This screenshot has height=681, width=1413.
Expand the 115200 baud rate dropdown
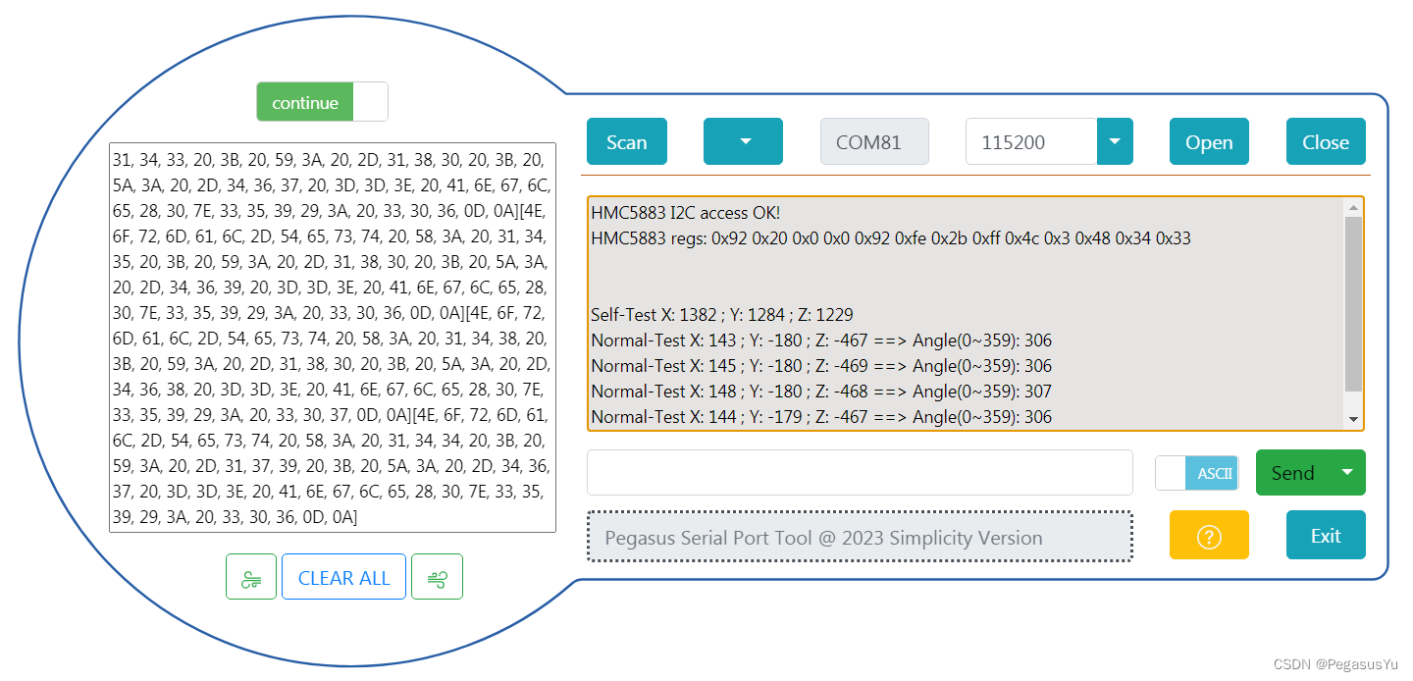click(x=1115, y=141)
